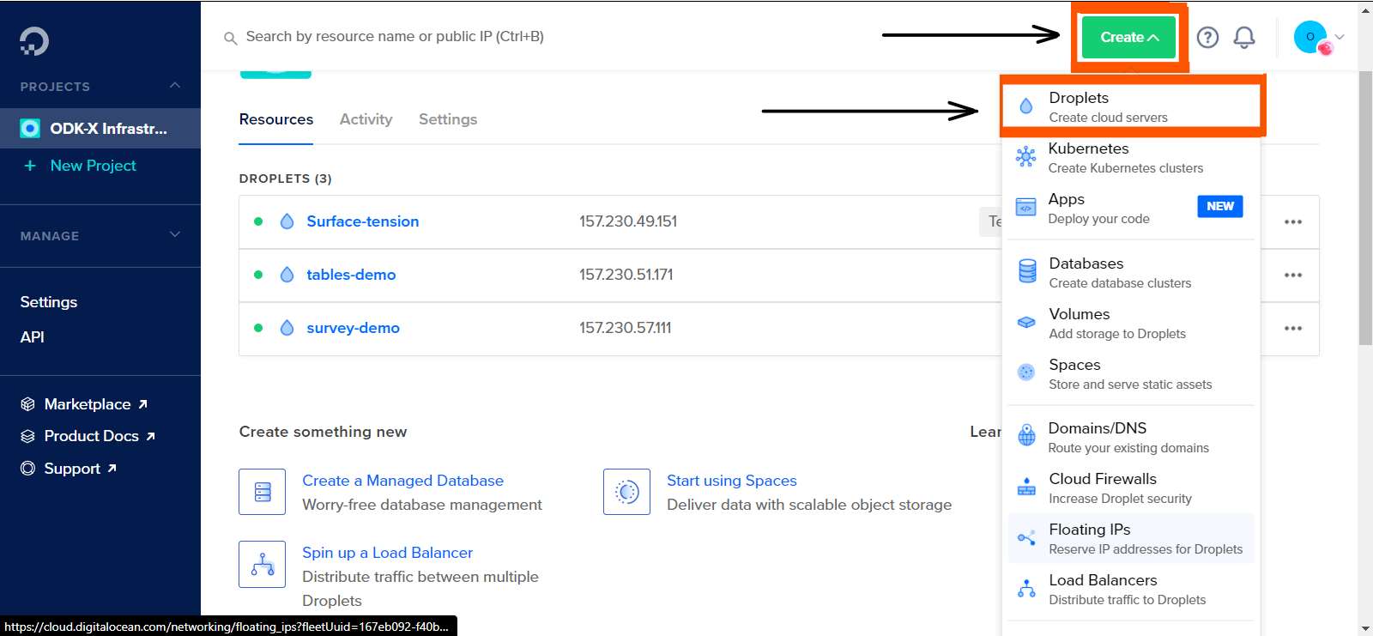Click Start using Spaces link
Image resolution: width=1373 pixels, height=636 pixels.
pyautogui.click(x=732, y=481)
